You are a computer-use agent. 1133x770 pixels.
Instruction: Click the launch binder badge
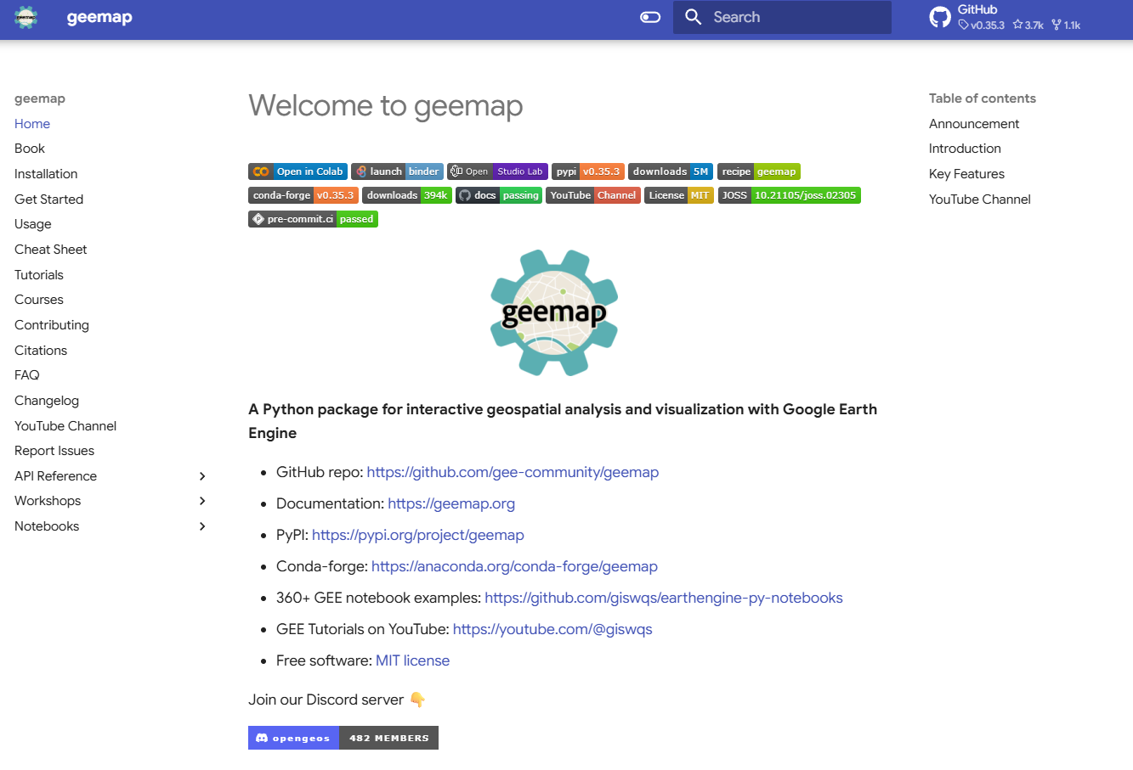pos(397,171)
